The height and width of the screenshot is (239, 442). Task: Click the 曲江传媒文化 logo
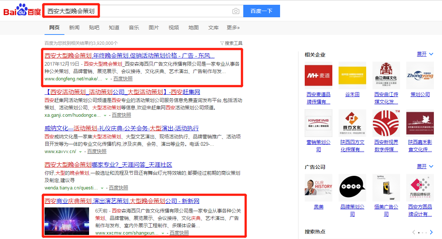[x=386, y=75]
